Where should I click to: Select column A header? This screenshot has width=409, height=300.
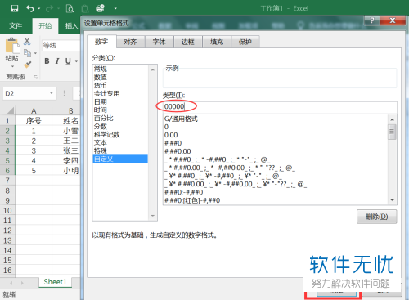point(34,110)
